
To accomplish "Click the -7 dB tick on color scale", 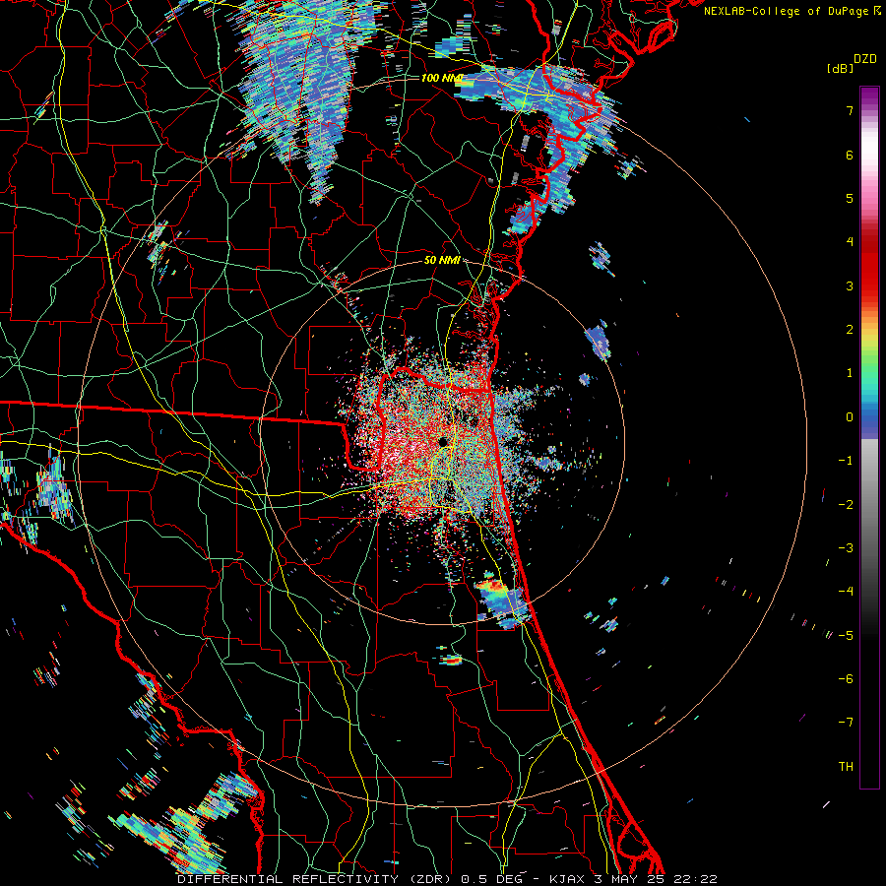I will click(846, 723).
